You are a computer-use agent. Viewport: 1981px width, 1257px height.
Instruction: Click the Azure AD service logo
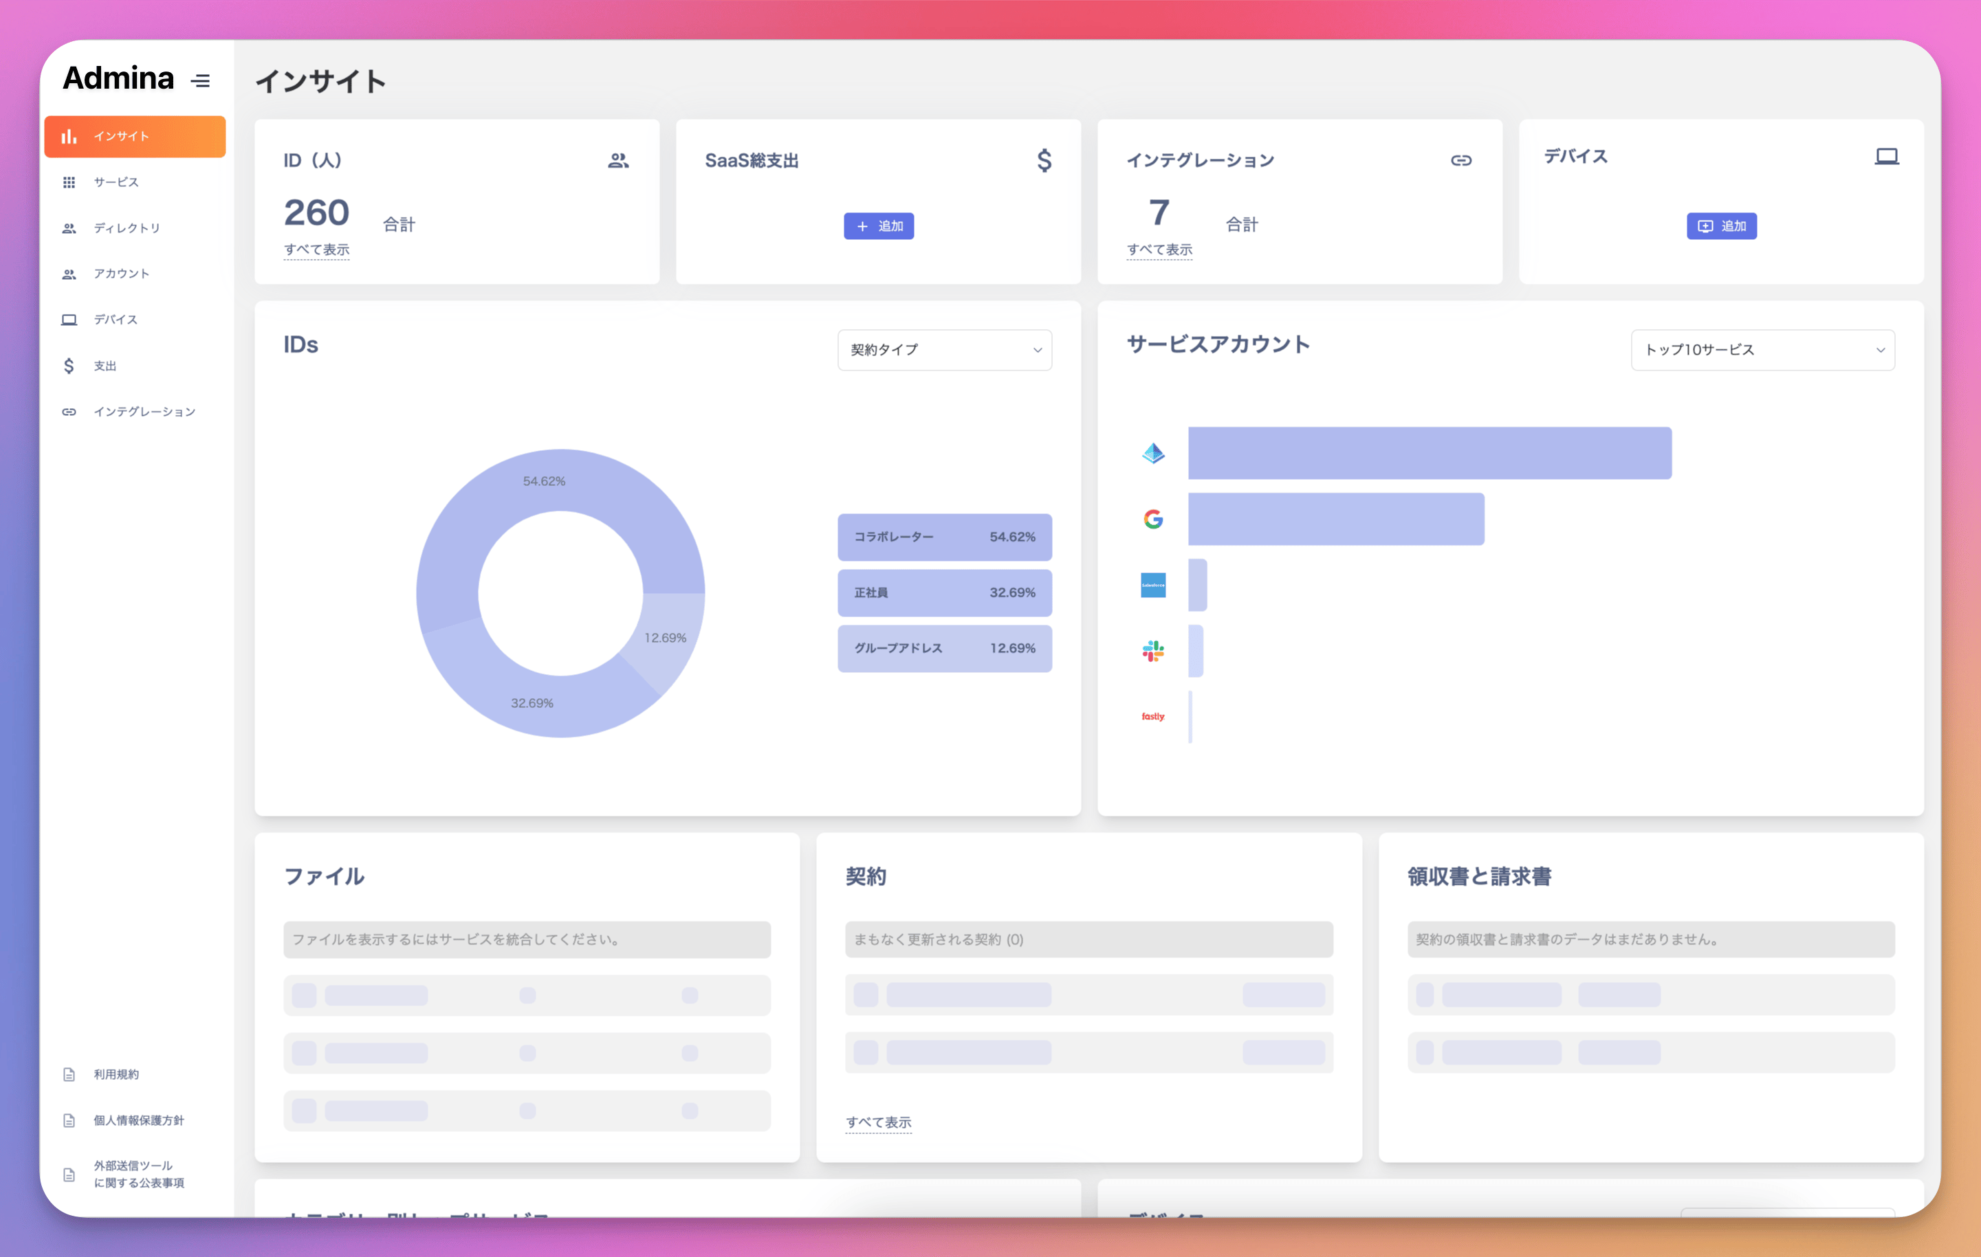(1153, 453)
